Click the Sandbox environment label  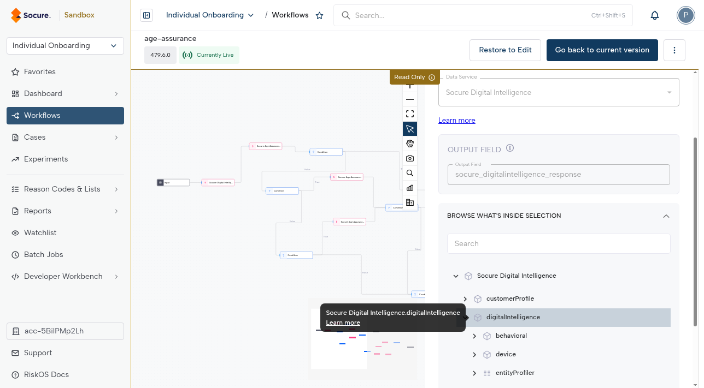(x=79, y=15)
